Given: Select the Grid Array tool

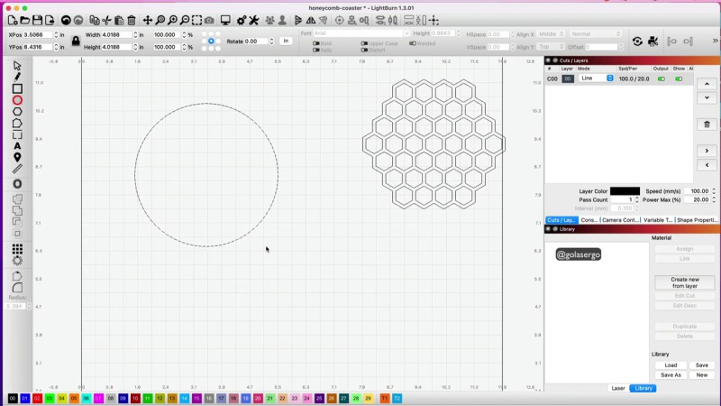Looking at the screenshot, I should (17, 249).
